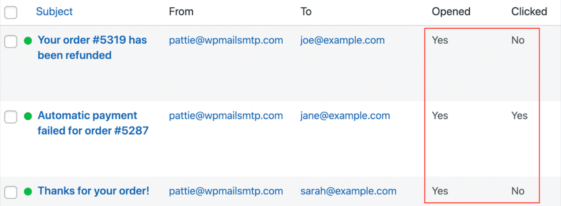Click sender pattie@wpmailsmtp.com in first row
Viewport: 561px width, 206px height.
pos(226,40)
